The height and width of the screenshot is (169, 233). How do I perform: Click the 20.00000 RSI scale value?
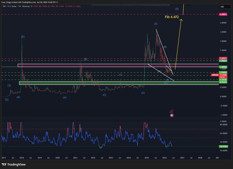[x=223, y=150]
